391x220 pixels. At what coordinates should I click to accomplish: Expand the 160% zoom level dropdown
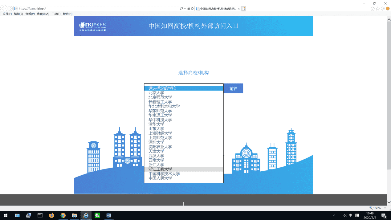385,208
